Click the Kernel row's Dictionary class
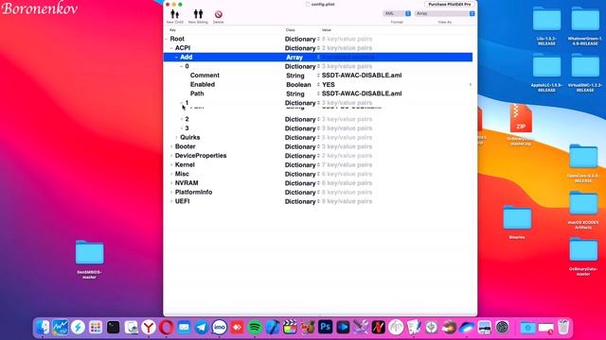The width and height of the screenshot is (606, 340). (x=300, y=165)
